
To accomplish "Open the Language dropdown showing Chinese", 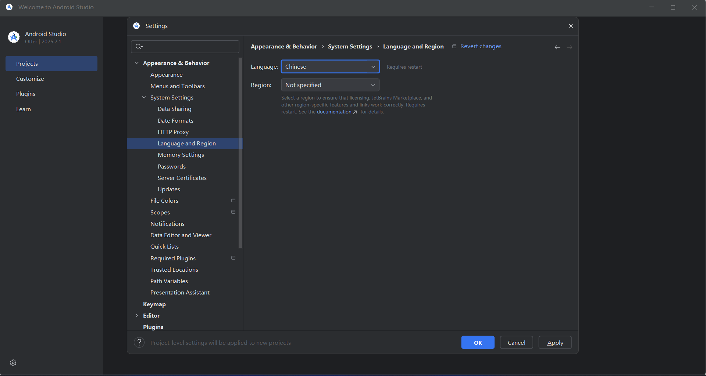I will 330,67.
